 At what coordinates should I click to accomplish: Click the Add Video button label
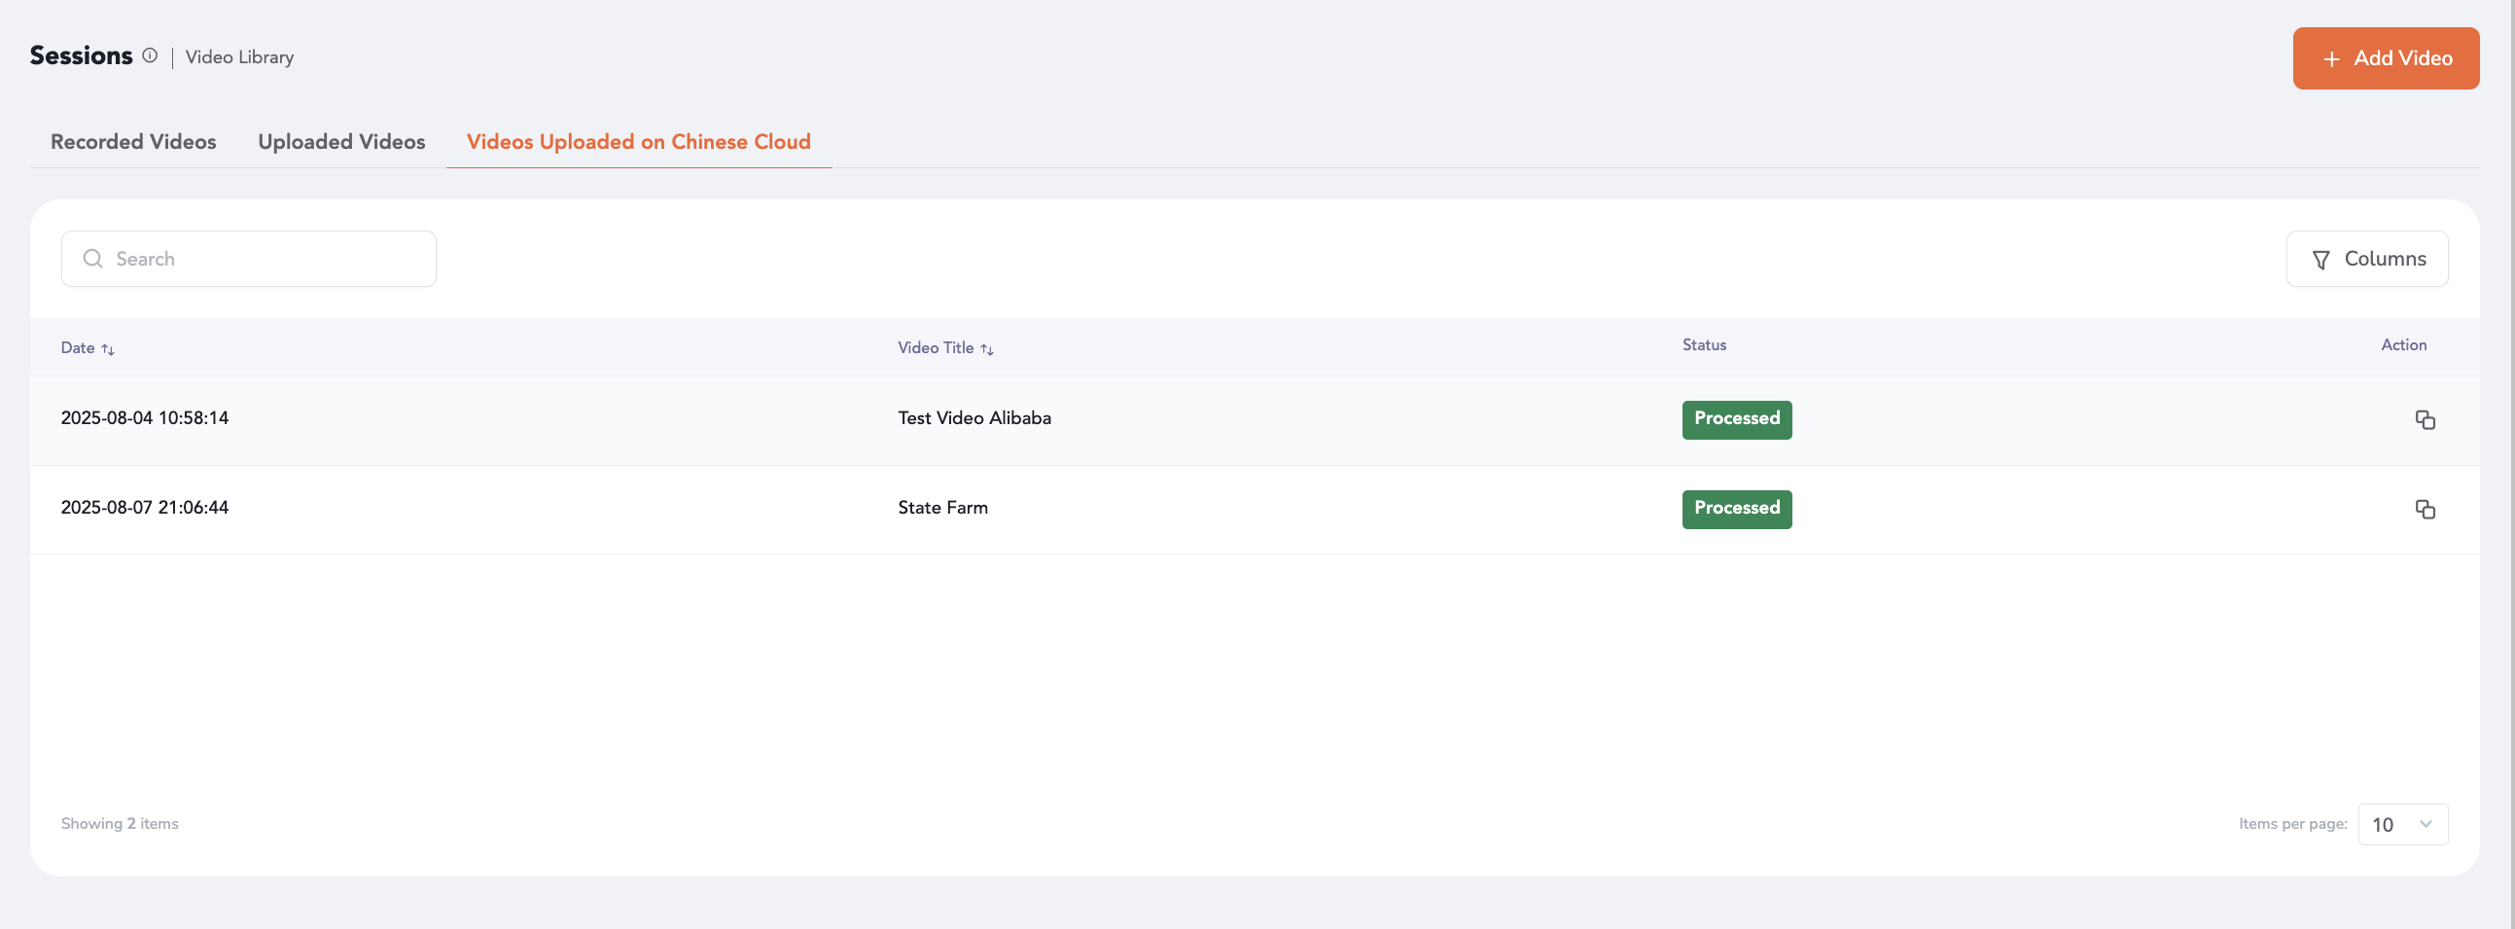pyautogui.click(x=2403, y=58)
